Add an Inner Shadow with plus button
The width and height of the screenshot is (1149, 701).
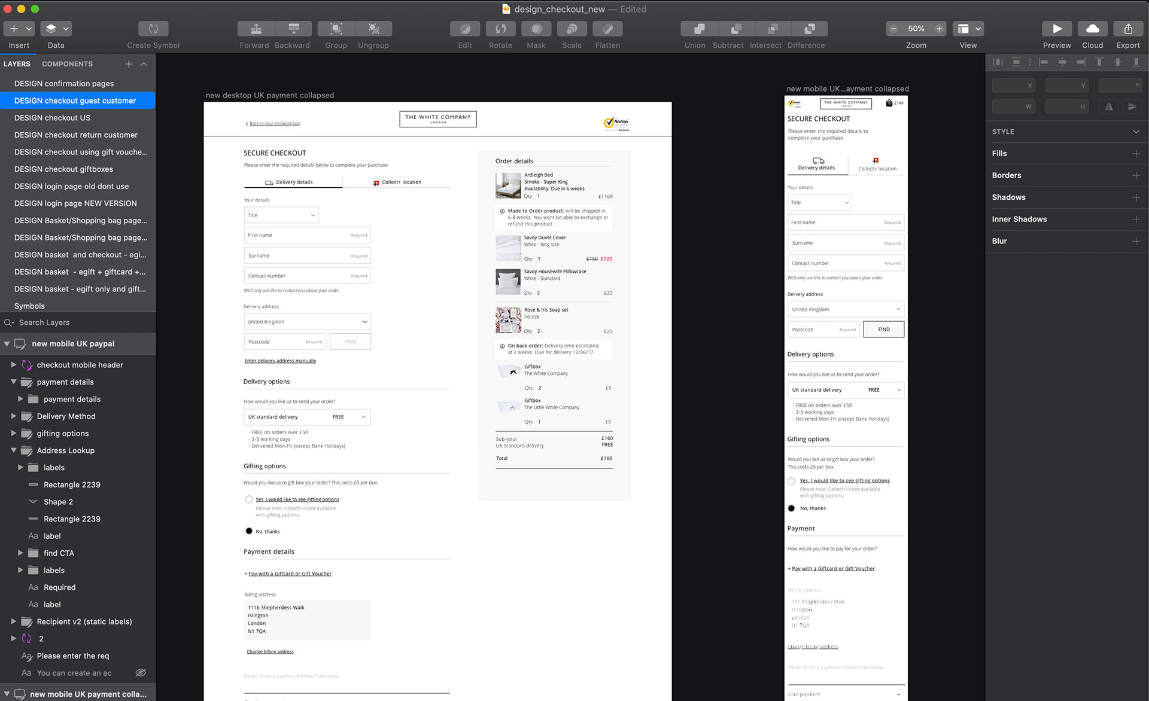1136,220
